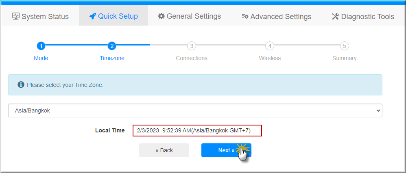Click the System Status monitor icon
The width and height of the screenshot is (406, 173).
pyautogui.click(x=16, y=16)
